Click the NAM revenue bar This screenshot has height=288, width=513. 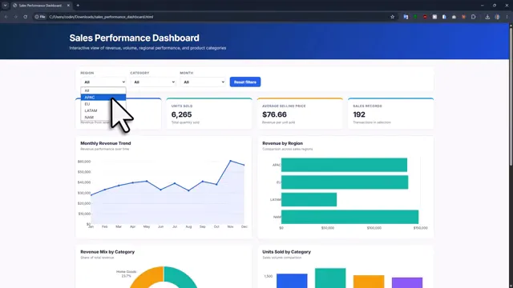(349, 217)
